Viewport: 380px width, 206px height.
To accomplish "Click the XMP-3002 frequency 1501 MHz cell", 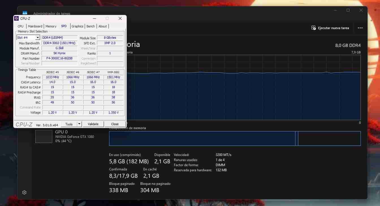I will pyautogui.click(x=113, y=77).
